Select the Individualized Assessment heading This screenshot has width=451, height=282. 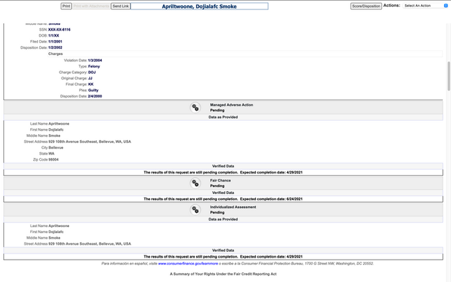coord(233,207)
